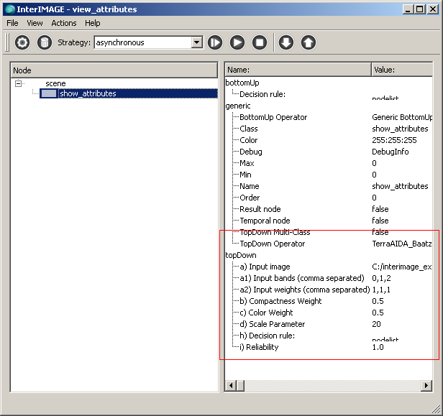Click the InterIMAGE title bar app icon
443x416 pixels.
pyautogui.click(x=10, y=9)
